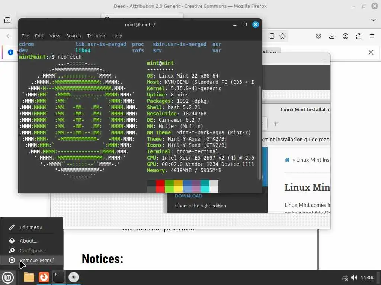Open the clock showing 11:06
381x285 pixels.
click(366, 278)
